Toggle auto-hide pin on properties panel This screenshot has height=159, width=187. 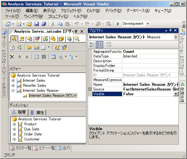[x=170, y=30]
